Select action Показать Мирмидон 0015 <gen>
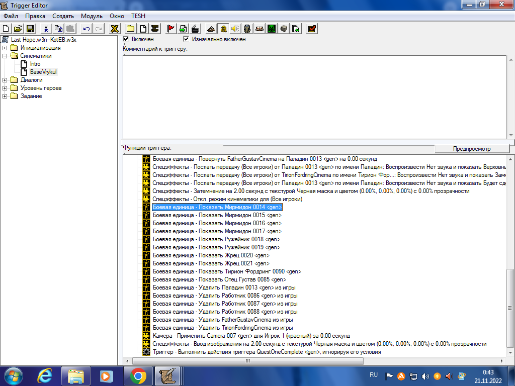Screen dimensions: 515x386 coord(217,215)
